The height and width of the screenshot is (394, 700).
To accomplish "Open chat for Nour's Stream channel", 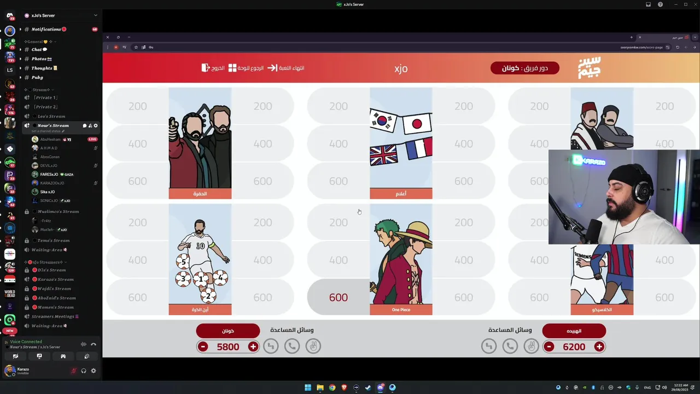I will point(85,126).
